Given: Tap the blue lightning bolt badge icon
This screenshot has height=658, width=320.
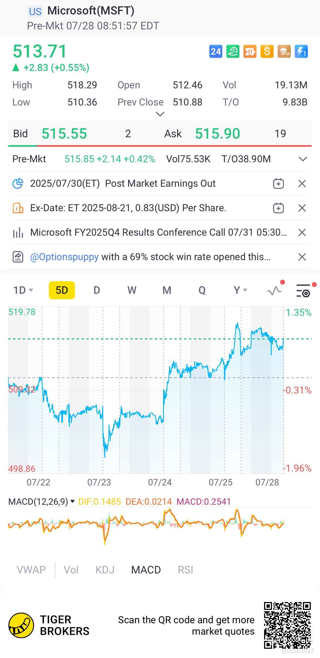Looking at the screenshot, I should [301, 51].
